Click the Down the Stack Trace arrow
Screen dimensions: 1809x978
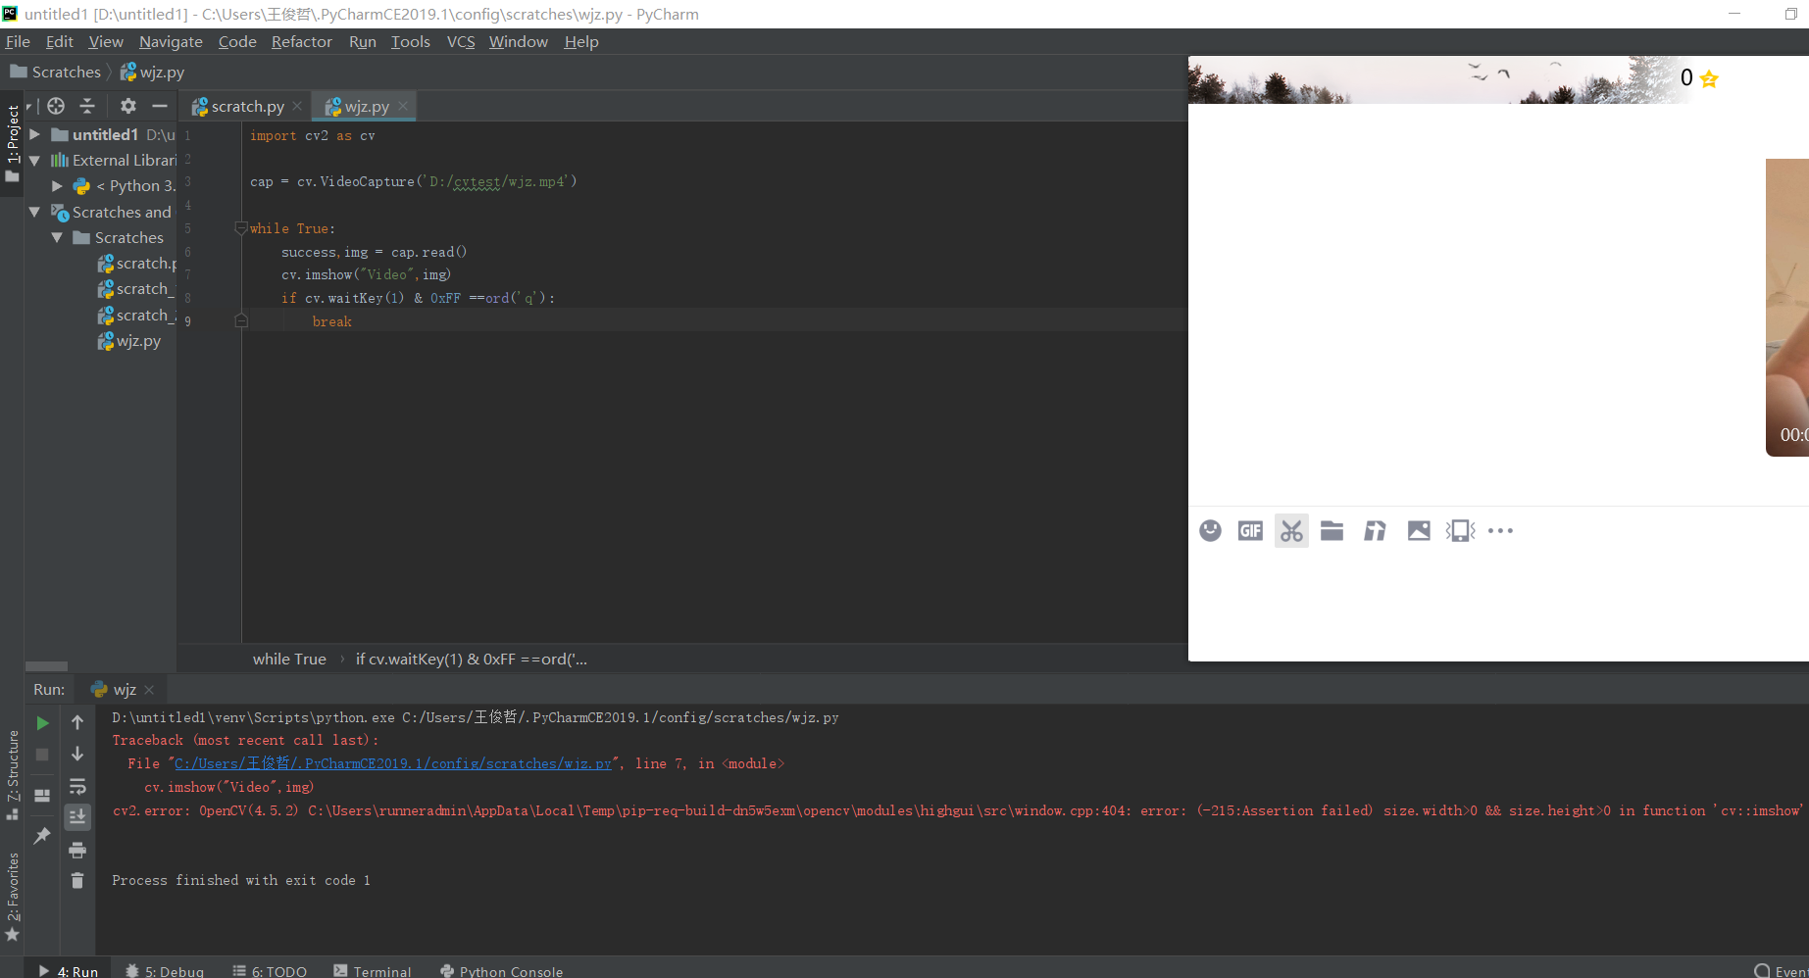click(x=77, y=755)
